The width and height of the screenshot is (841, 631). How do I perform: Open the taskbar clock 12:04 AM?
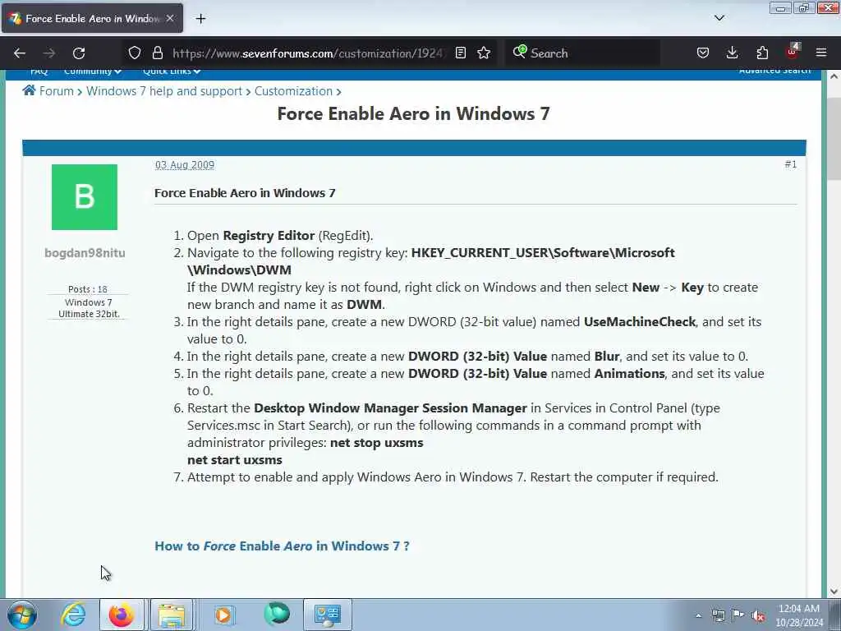(x=799, y=615)
